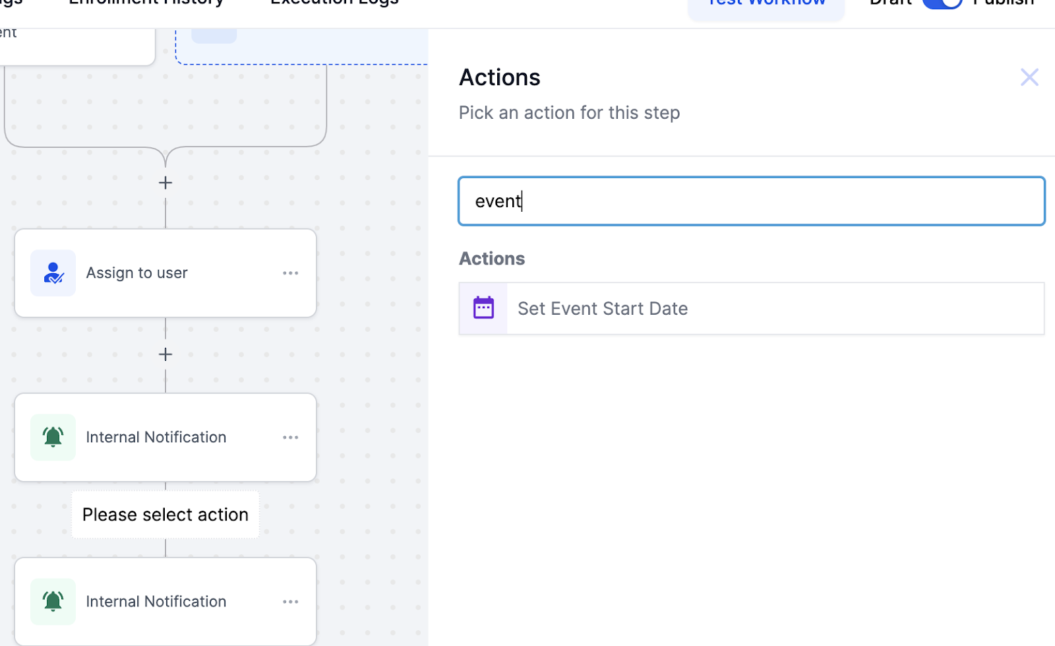Open three-dot menu of last Internal Notification

[x=290, y=602]
